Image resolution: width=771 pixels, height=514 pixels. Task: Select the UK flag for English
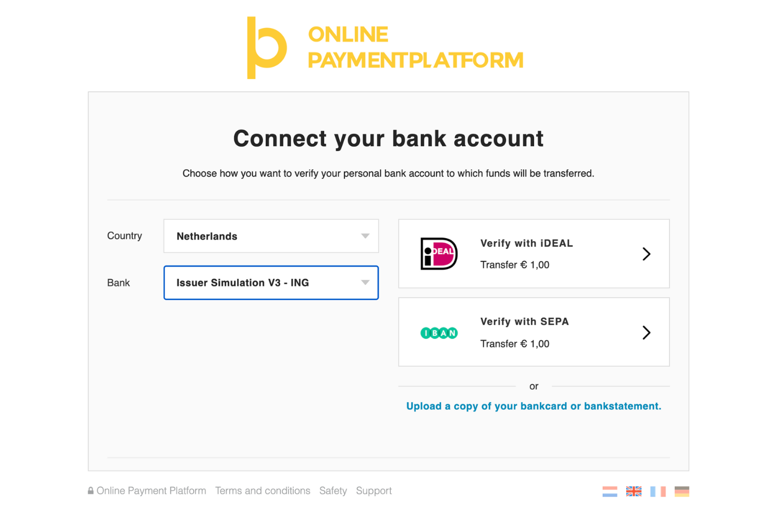[633, 491]
